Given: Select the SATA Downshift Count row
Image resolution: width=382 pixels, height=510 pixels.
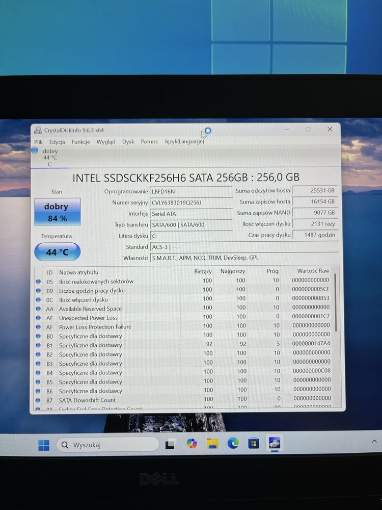Looking at the screenshot, I should [184, 399].
